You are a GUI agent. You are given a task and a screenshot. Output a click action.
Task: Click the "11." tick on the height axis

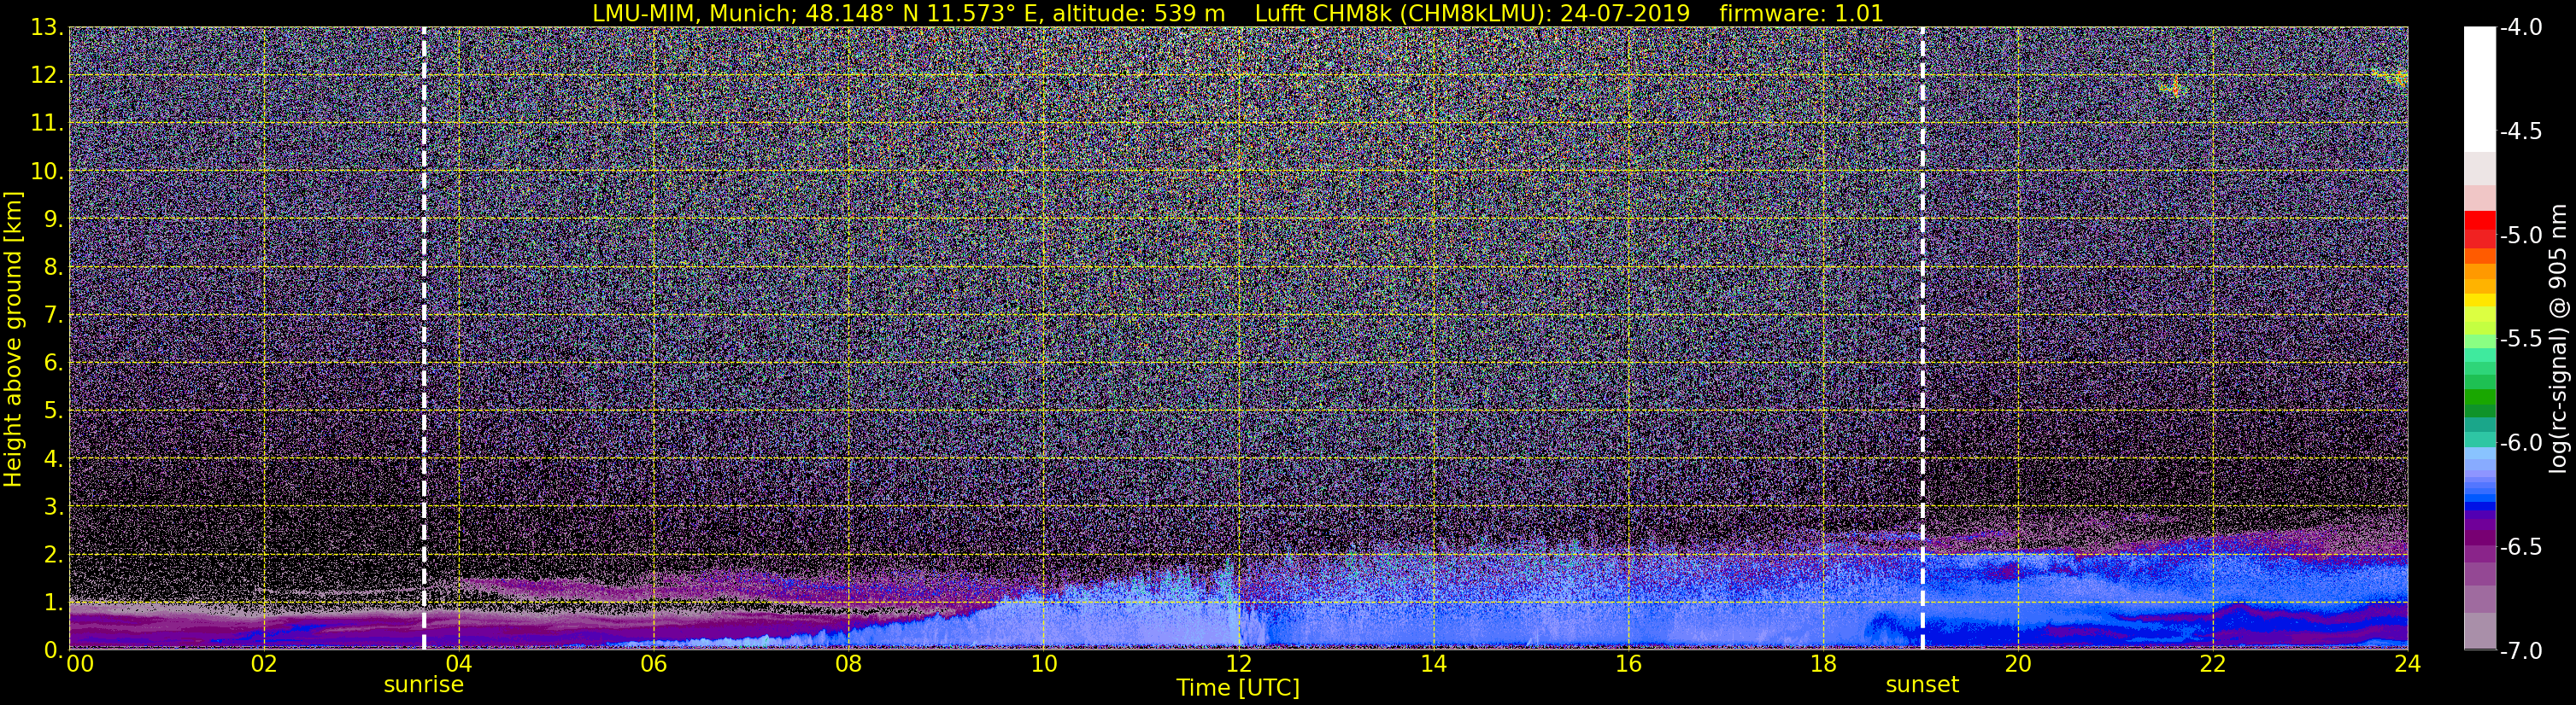[x=47, y=123]
